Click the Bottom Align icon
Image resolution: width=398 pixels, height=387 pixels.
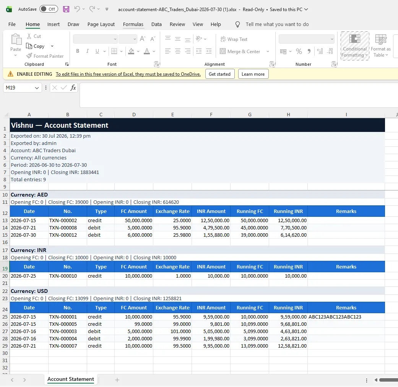coord(188,39)
